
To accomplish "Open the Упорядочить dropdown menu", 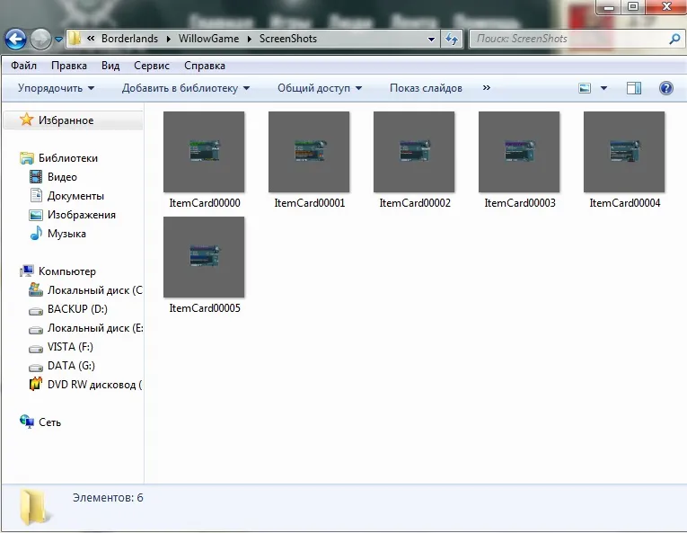I will [x=56, y=88].
